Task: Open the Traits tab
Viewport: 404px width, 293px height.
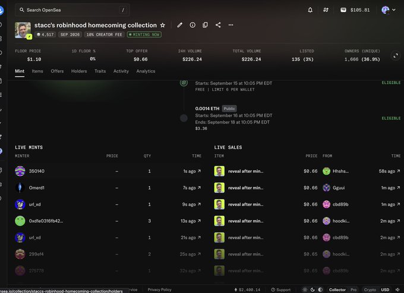Action: click(100, 71)
